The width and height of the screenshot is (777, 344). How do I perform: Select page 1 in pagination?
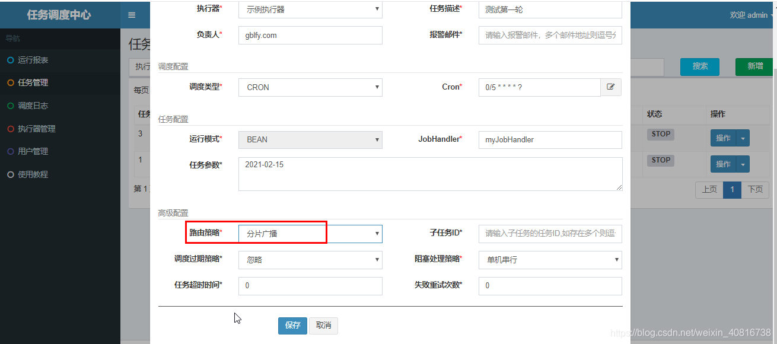coord(733,190)
